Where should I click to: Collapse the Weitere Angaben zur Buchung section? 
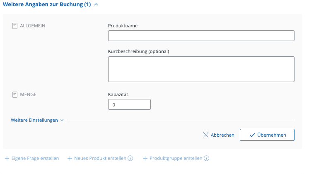click(x=96, y=5)
